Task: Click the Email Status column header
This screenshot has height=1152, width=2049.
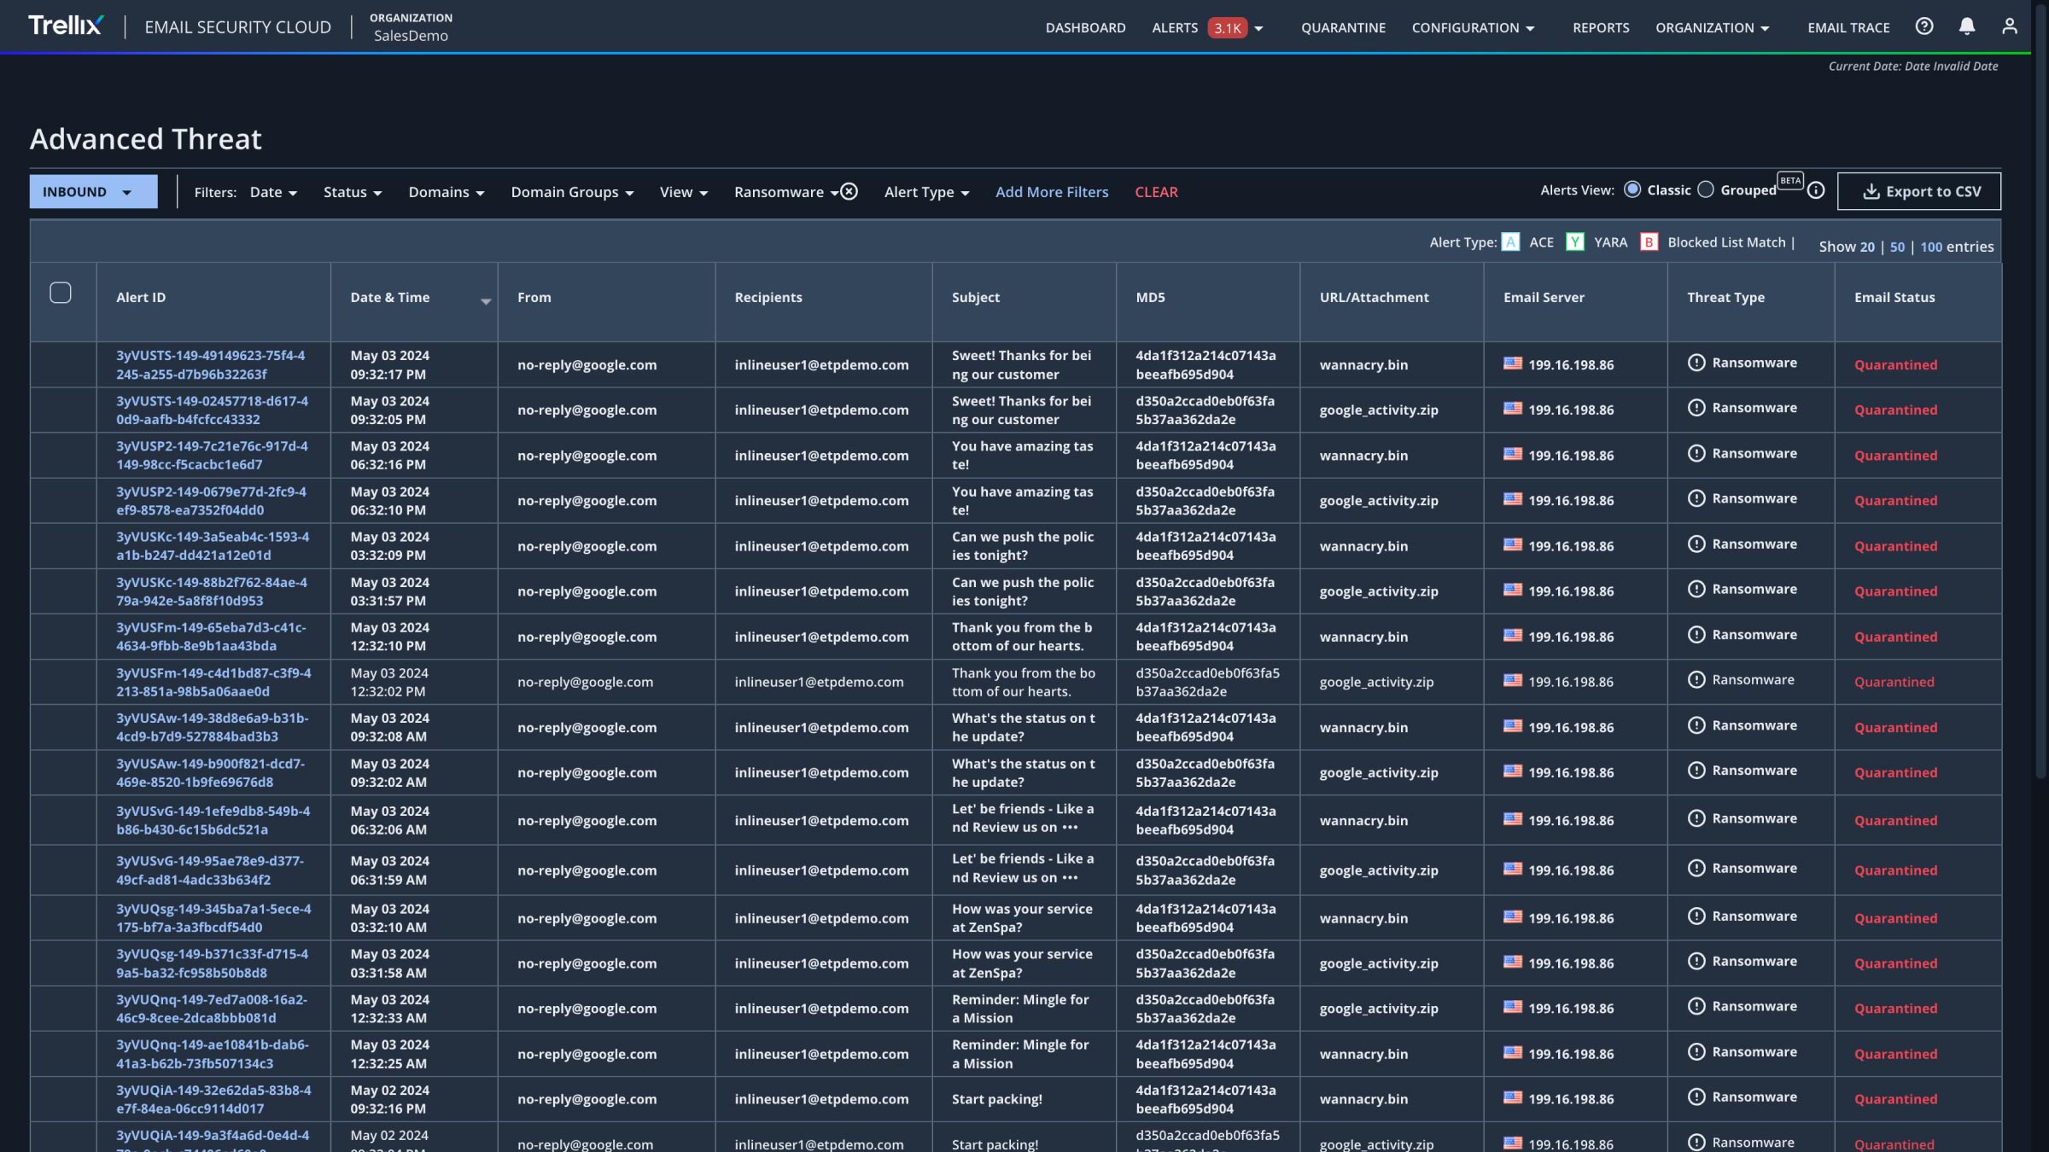Action: pos(1894,297)
